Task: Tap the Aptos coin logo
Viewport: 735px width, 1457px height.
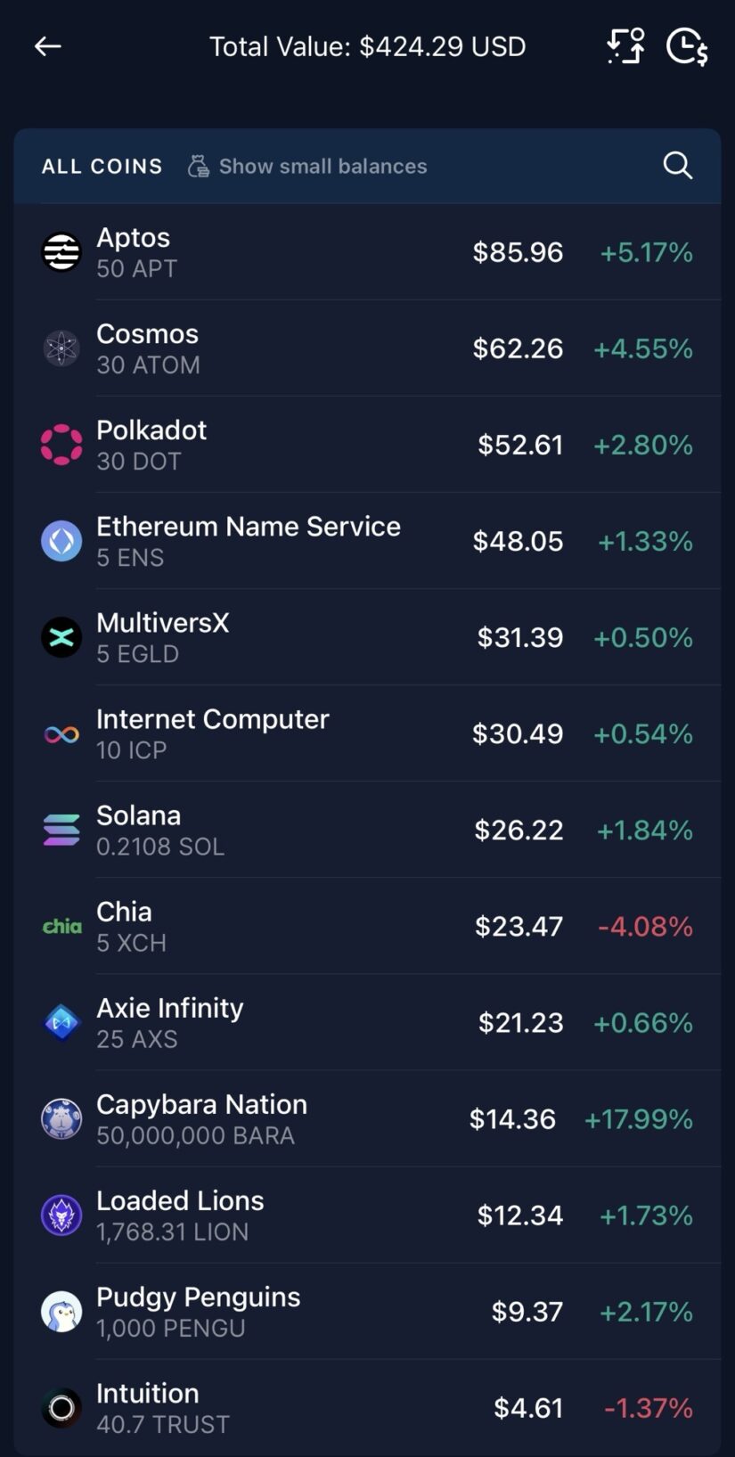Action: (61, 252)
